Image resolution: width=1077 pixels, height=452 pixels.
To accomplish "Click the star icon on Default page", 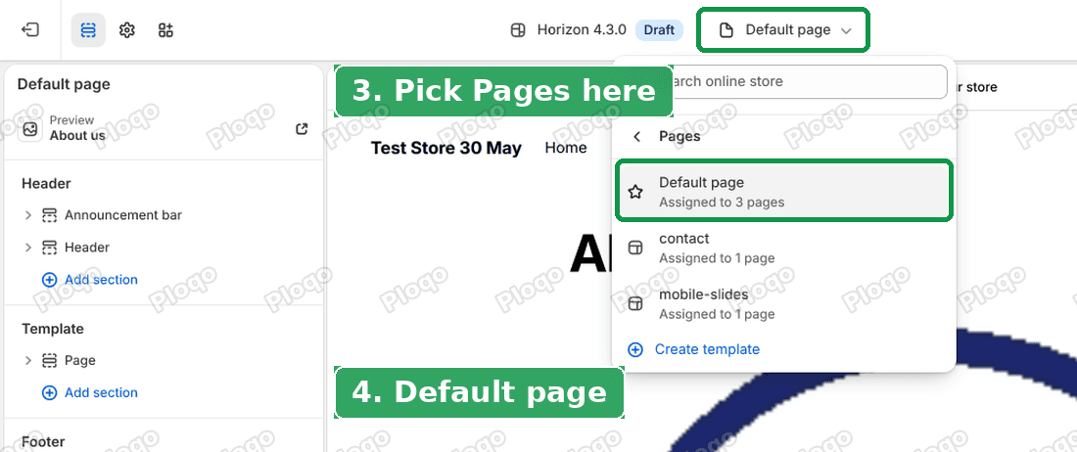I will coord(636,192).
